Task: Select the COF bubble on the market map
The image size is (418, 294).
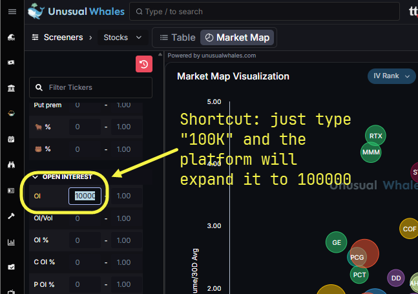Action: pos(410,229)
